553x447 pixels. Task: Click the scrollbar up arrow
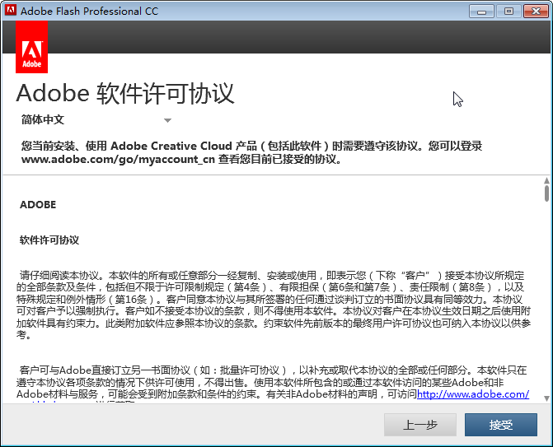[546, 181]
